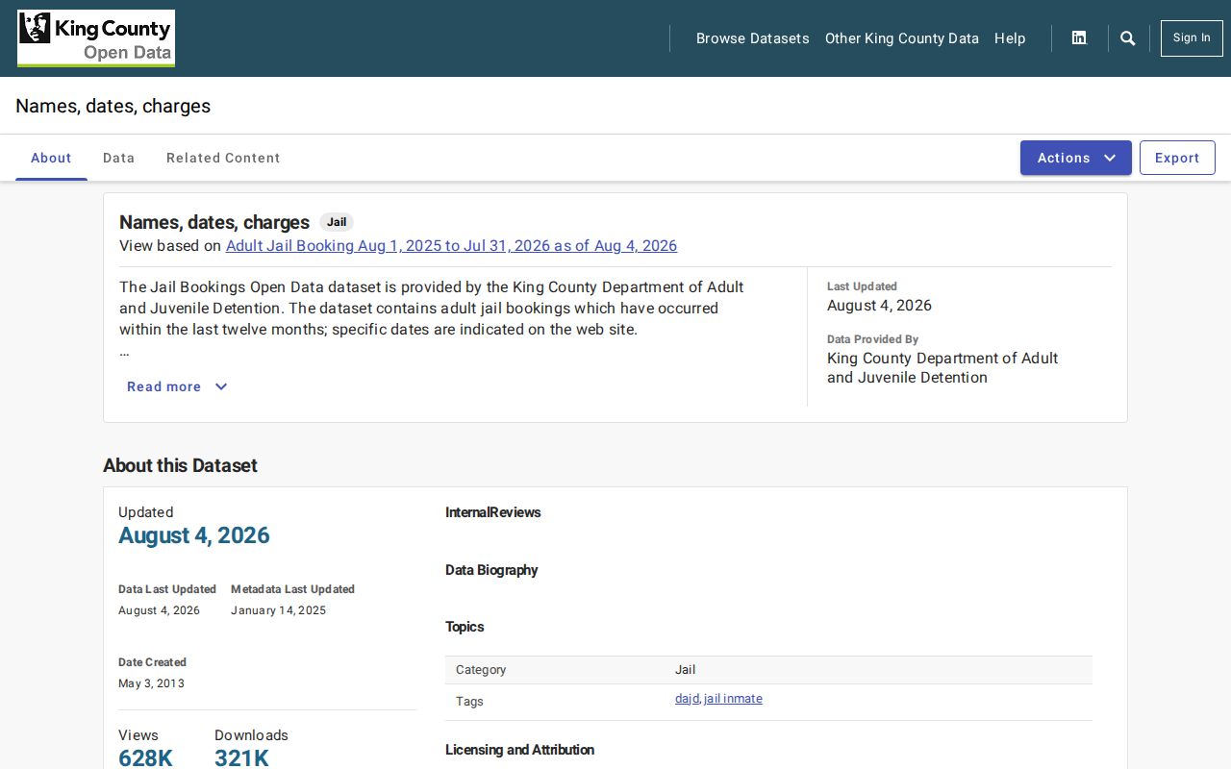The height and width of the screenshot is (769, 1231).
Task: Click the 'Tags' row label
Action: point(469,702)
